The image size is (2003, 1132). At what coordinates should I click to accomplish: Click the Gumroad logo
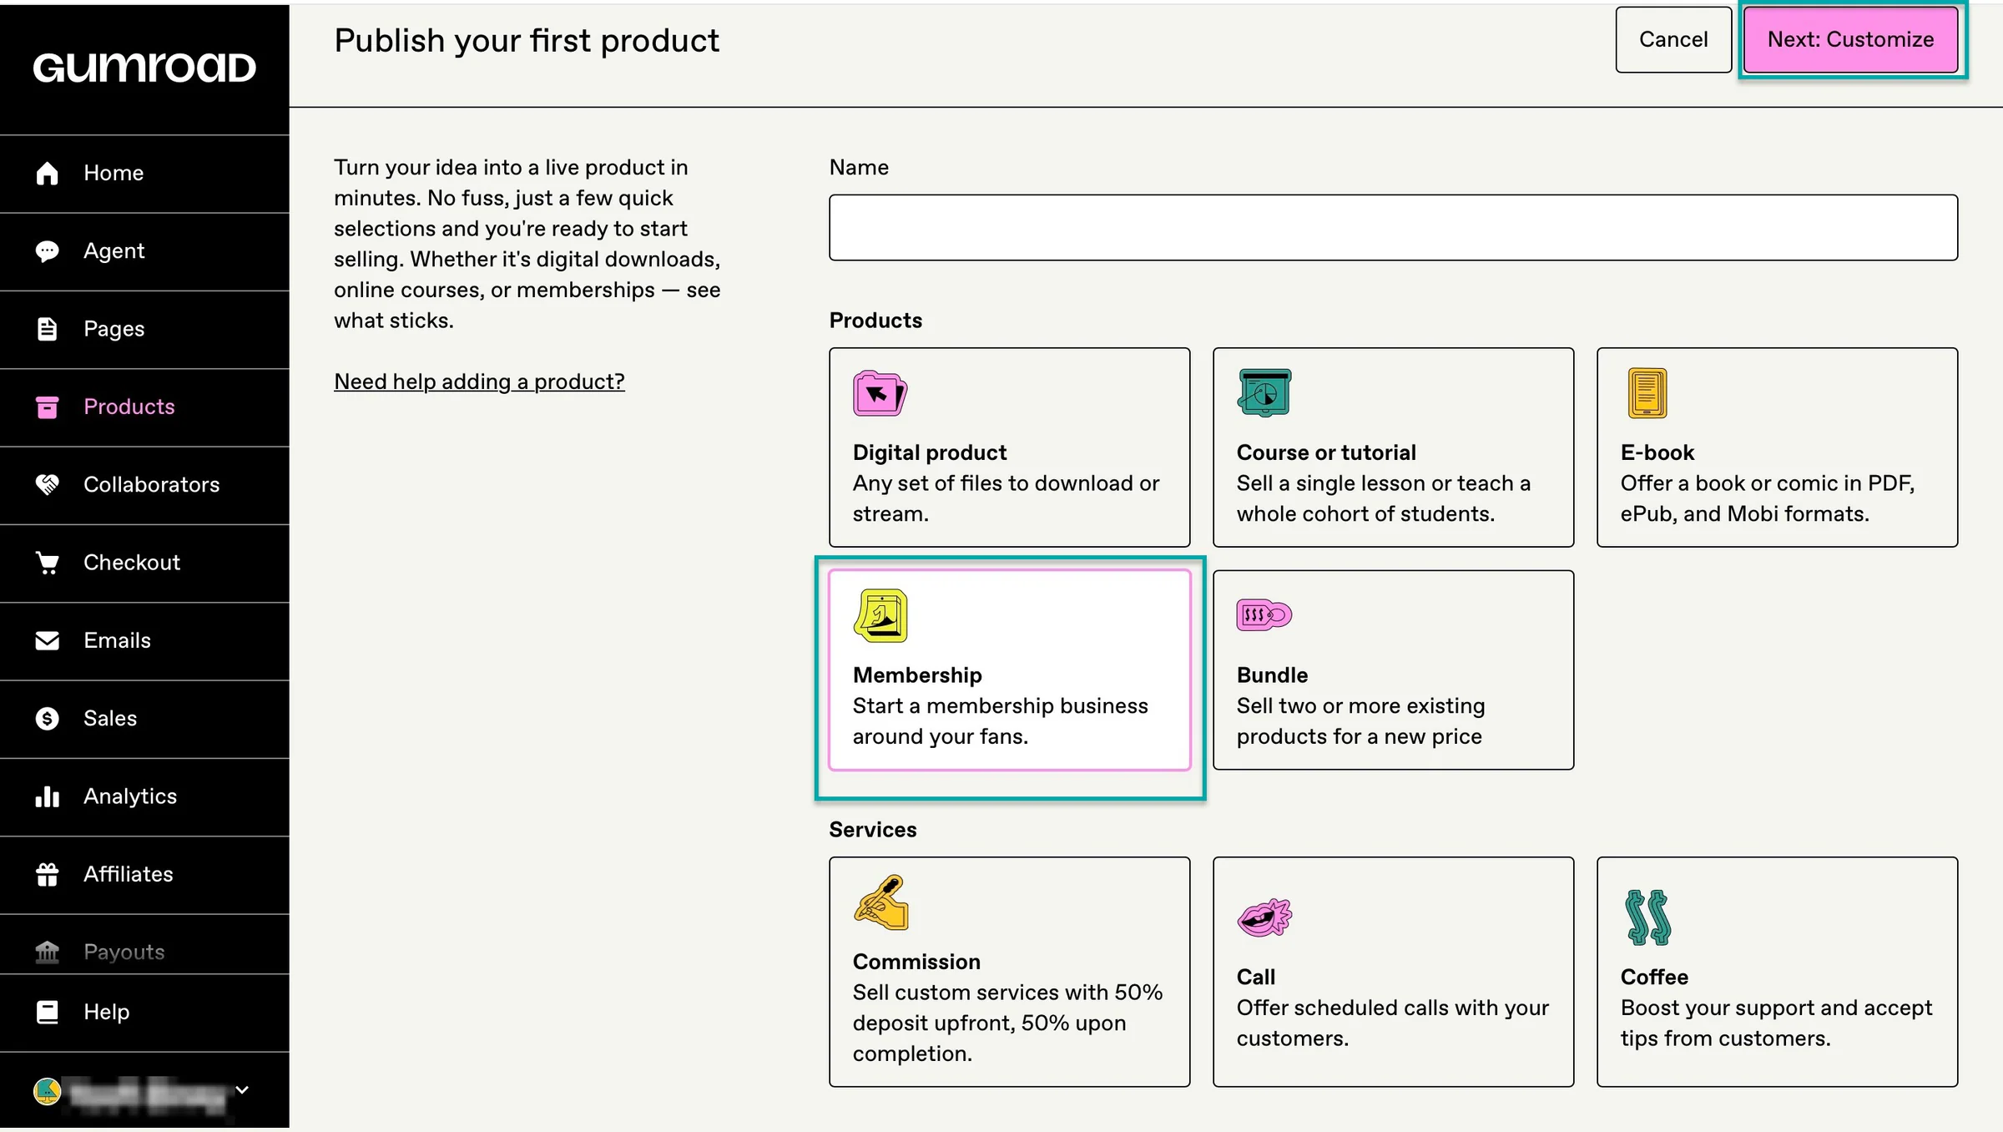click(x=144, y=68)
